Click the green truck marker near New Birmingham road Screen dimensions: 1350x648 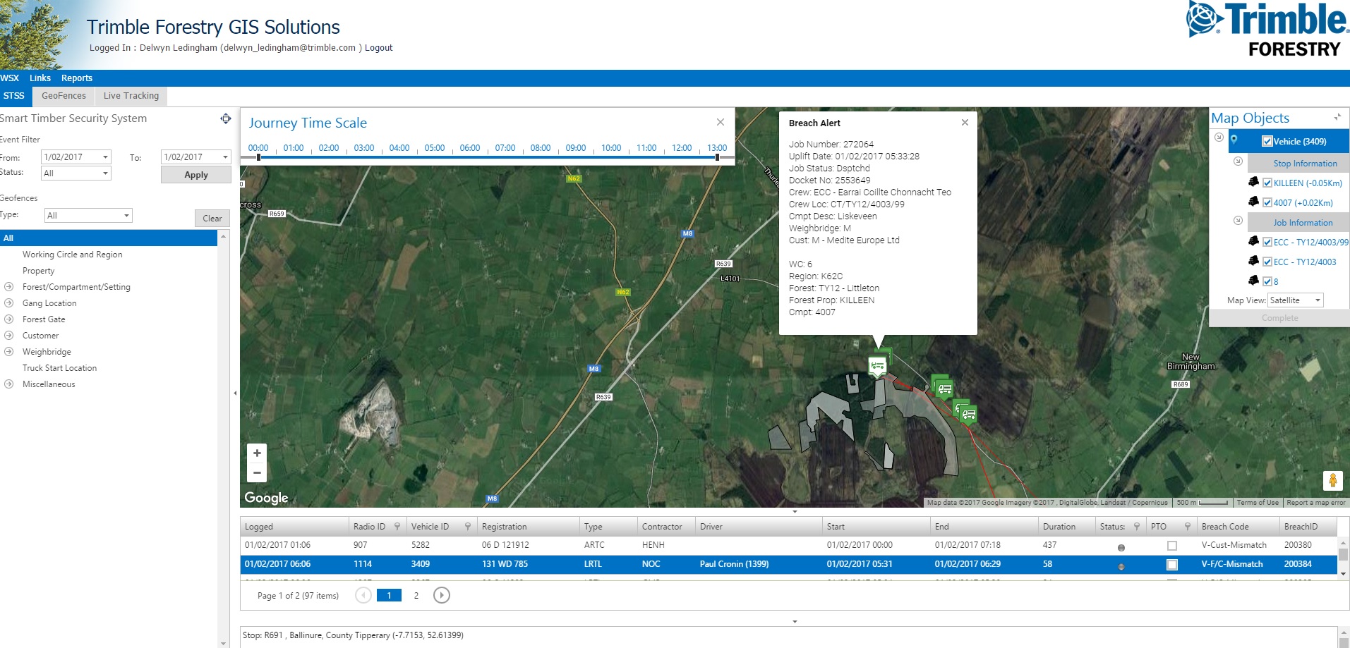944,389
